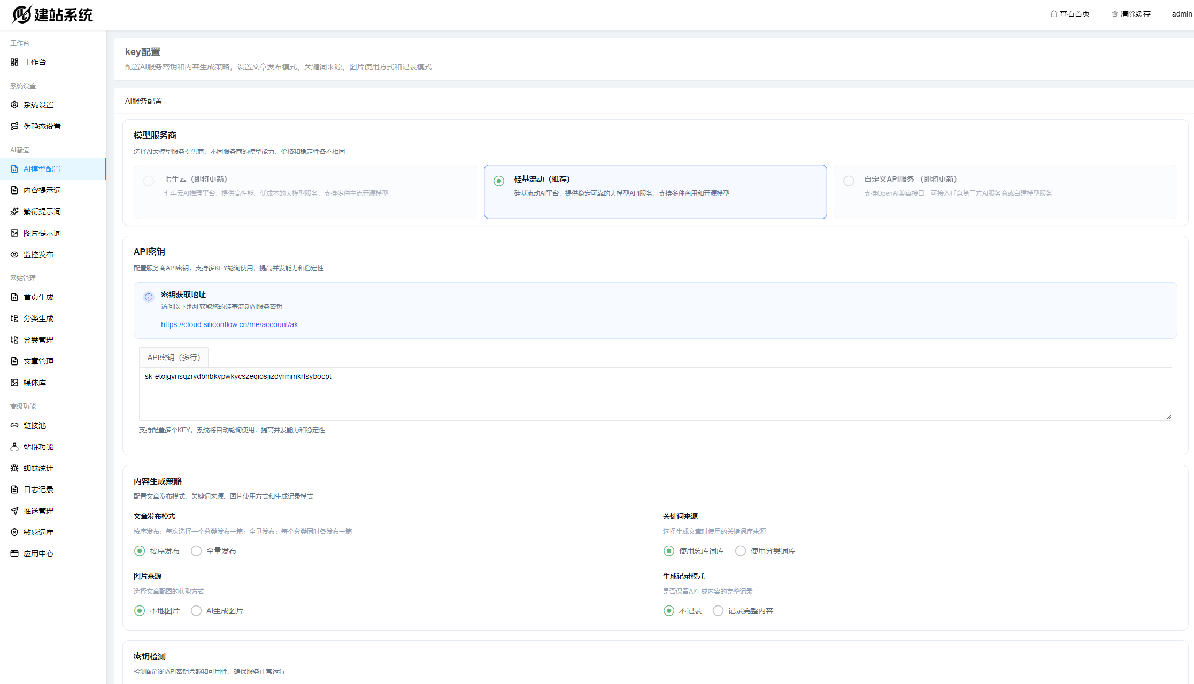Open the siliconflow account key link
Image resolution: width=1194 pixels, height=684 pixels.
pos(229,324)
